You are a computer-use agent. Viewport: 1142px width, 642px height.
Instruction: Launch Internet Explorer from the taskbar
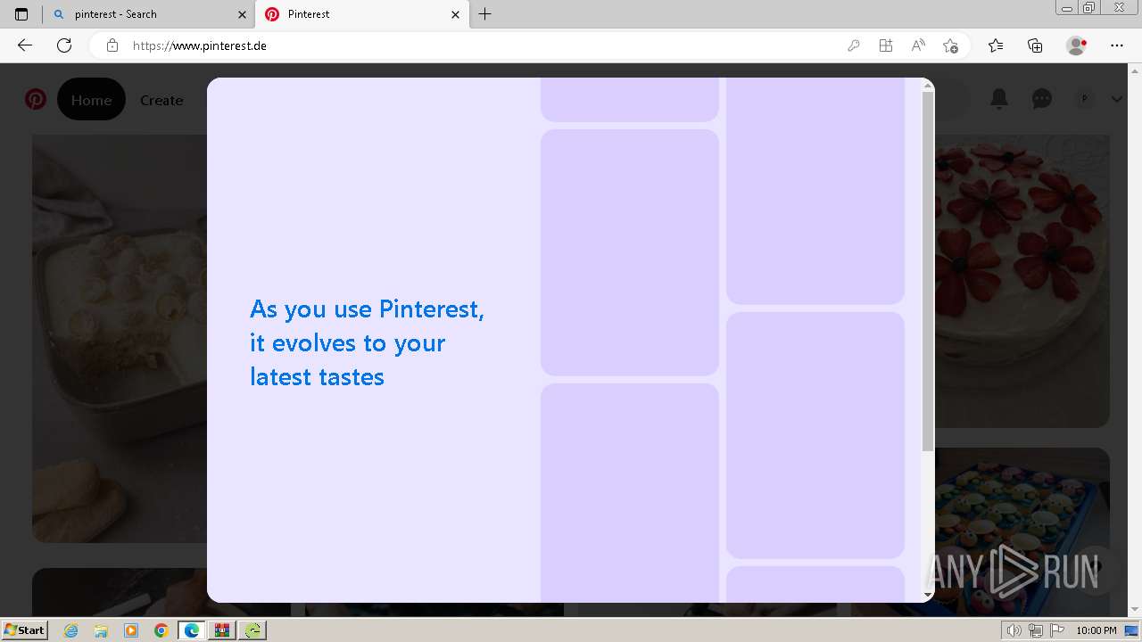tap(71, 630)
